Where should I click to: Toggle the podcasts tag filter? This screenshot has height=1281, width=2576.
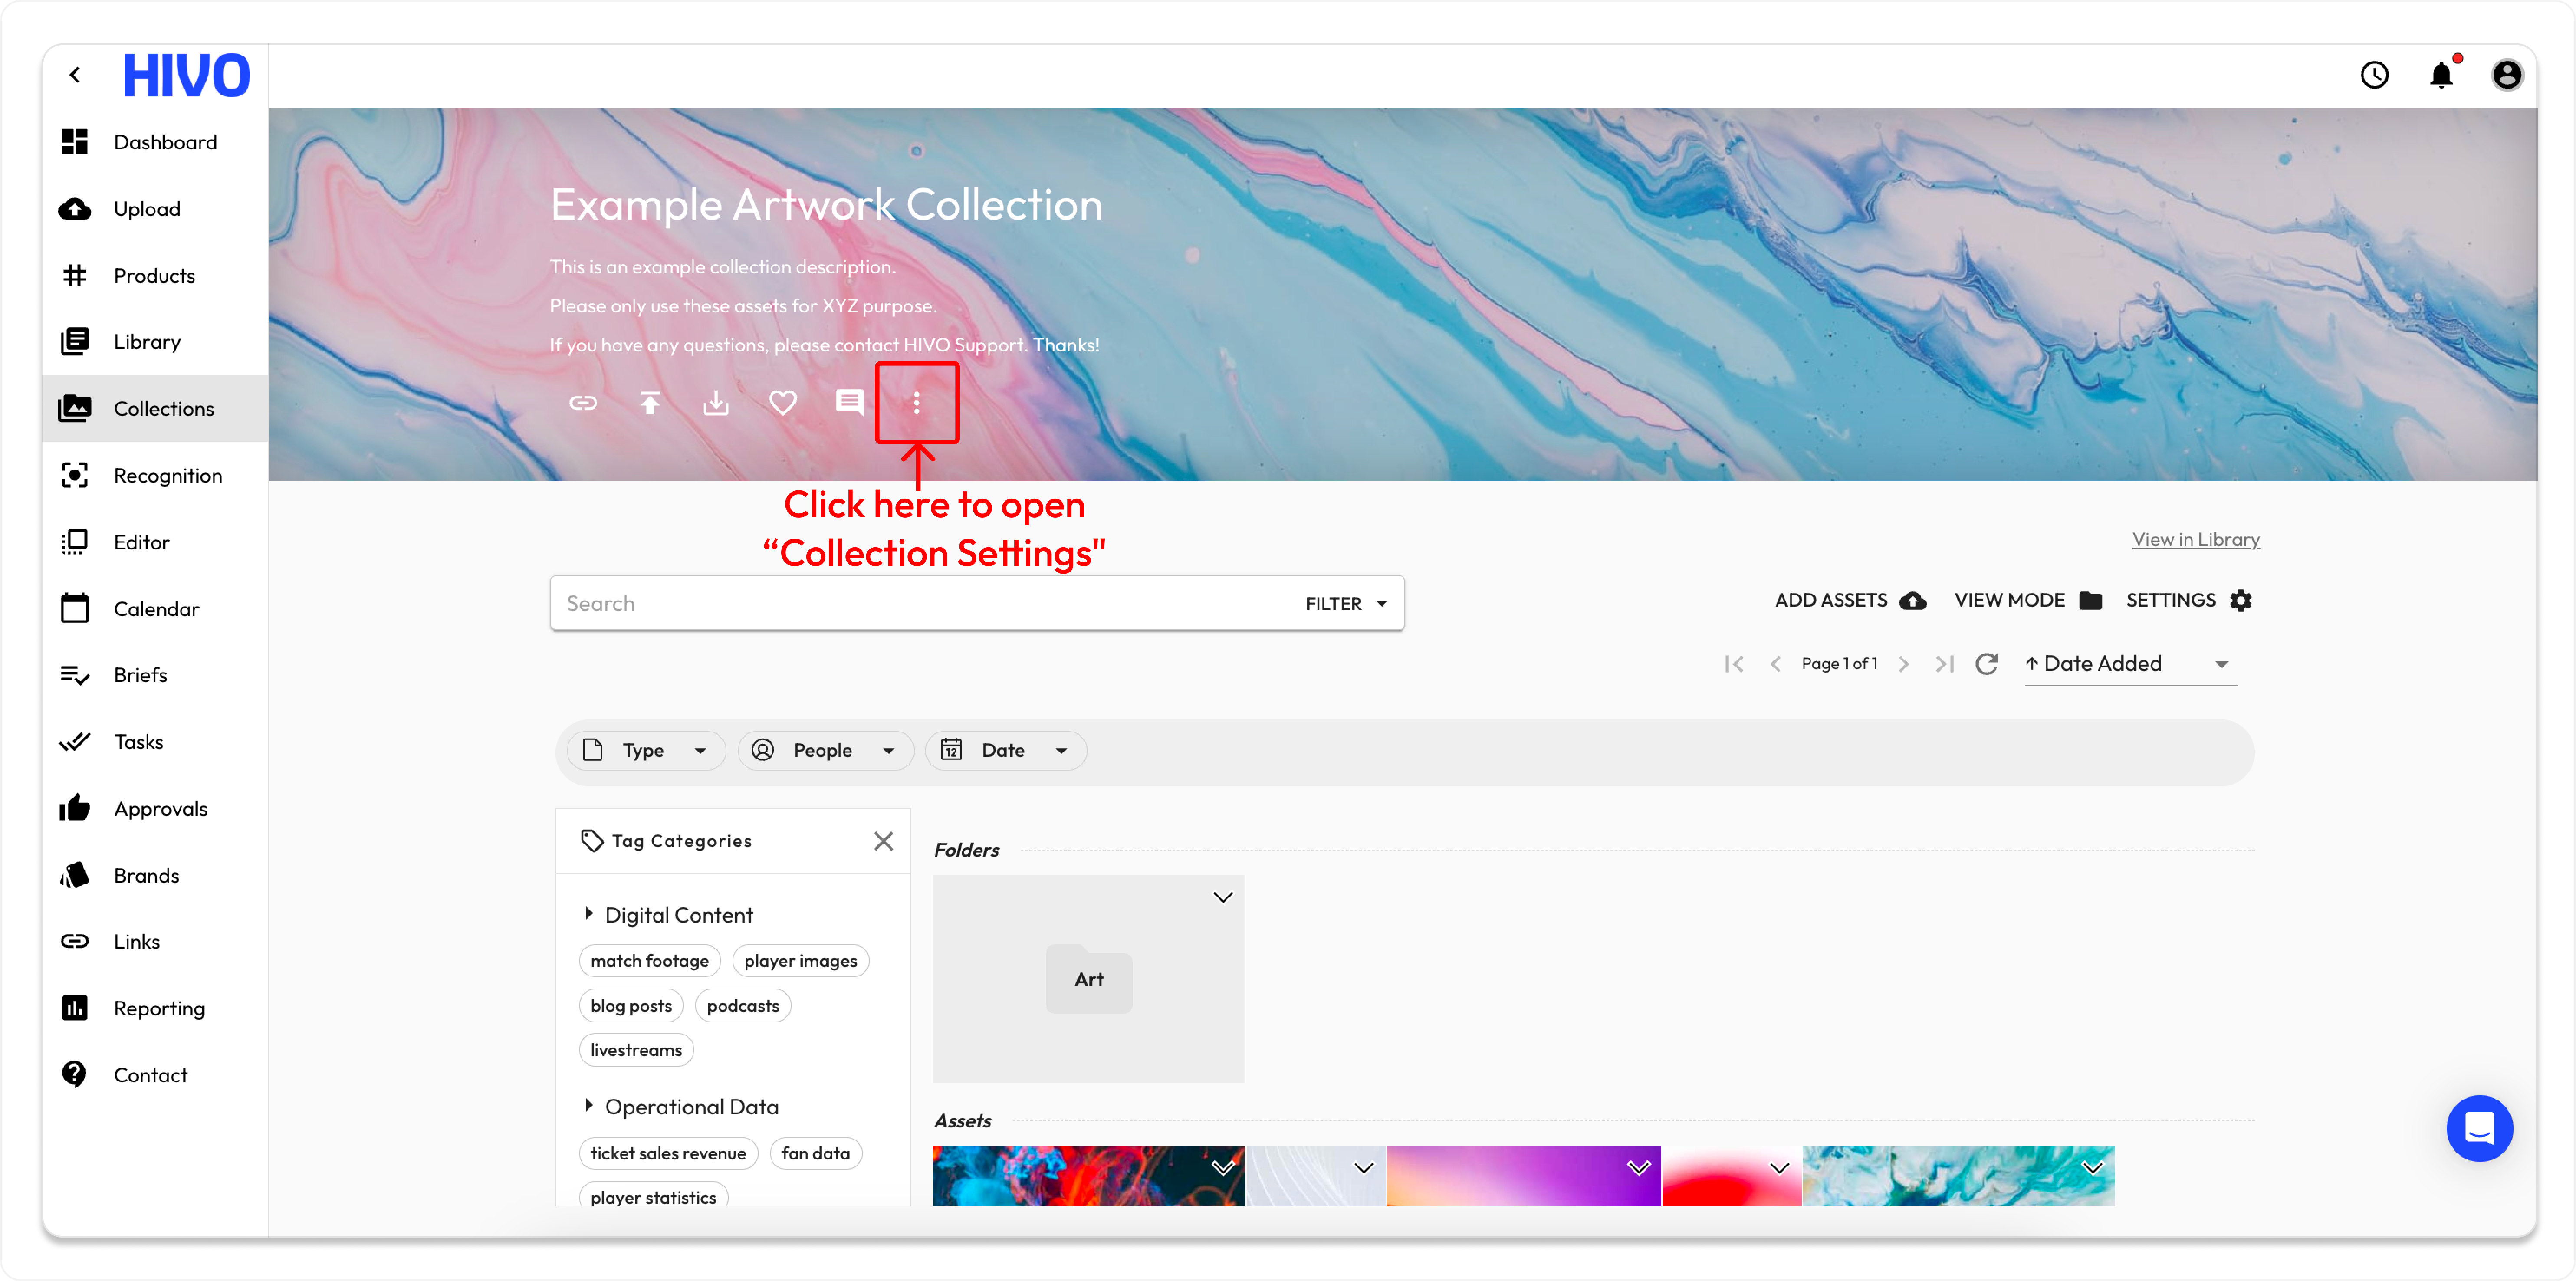pos(742,1006)
